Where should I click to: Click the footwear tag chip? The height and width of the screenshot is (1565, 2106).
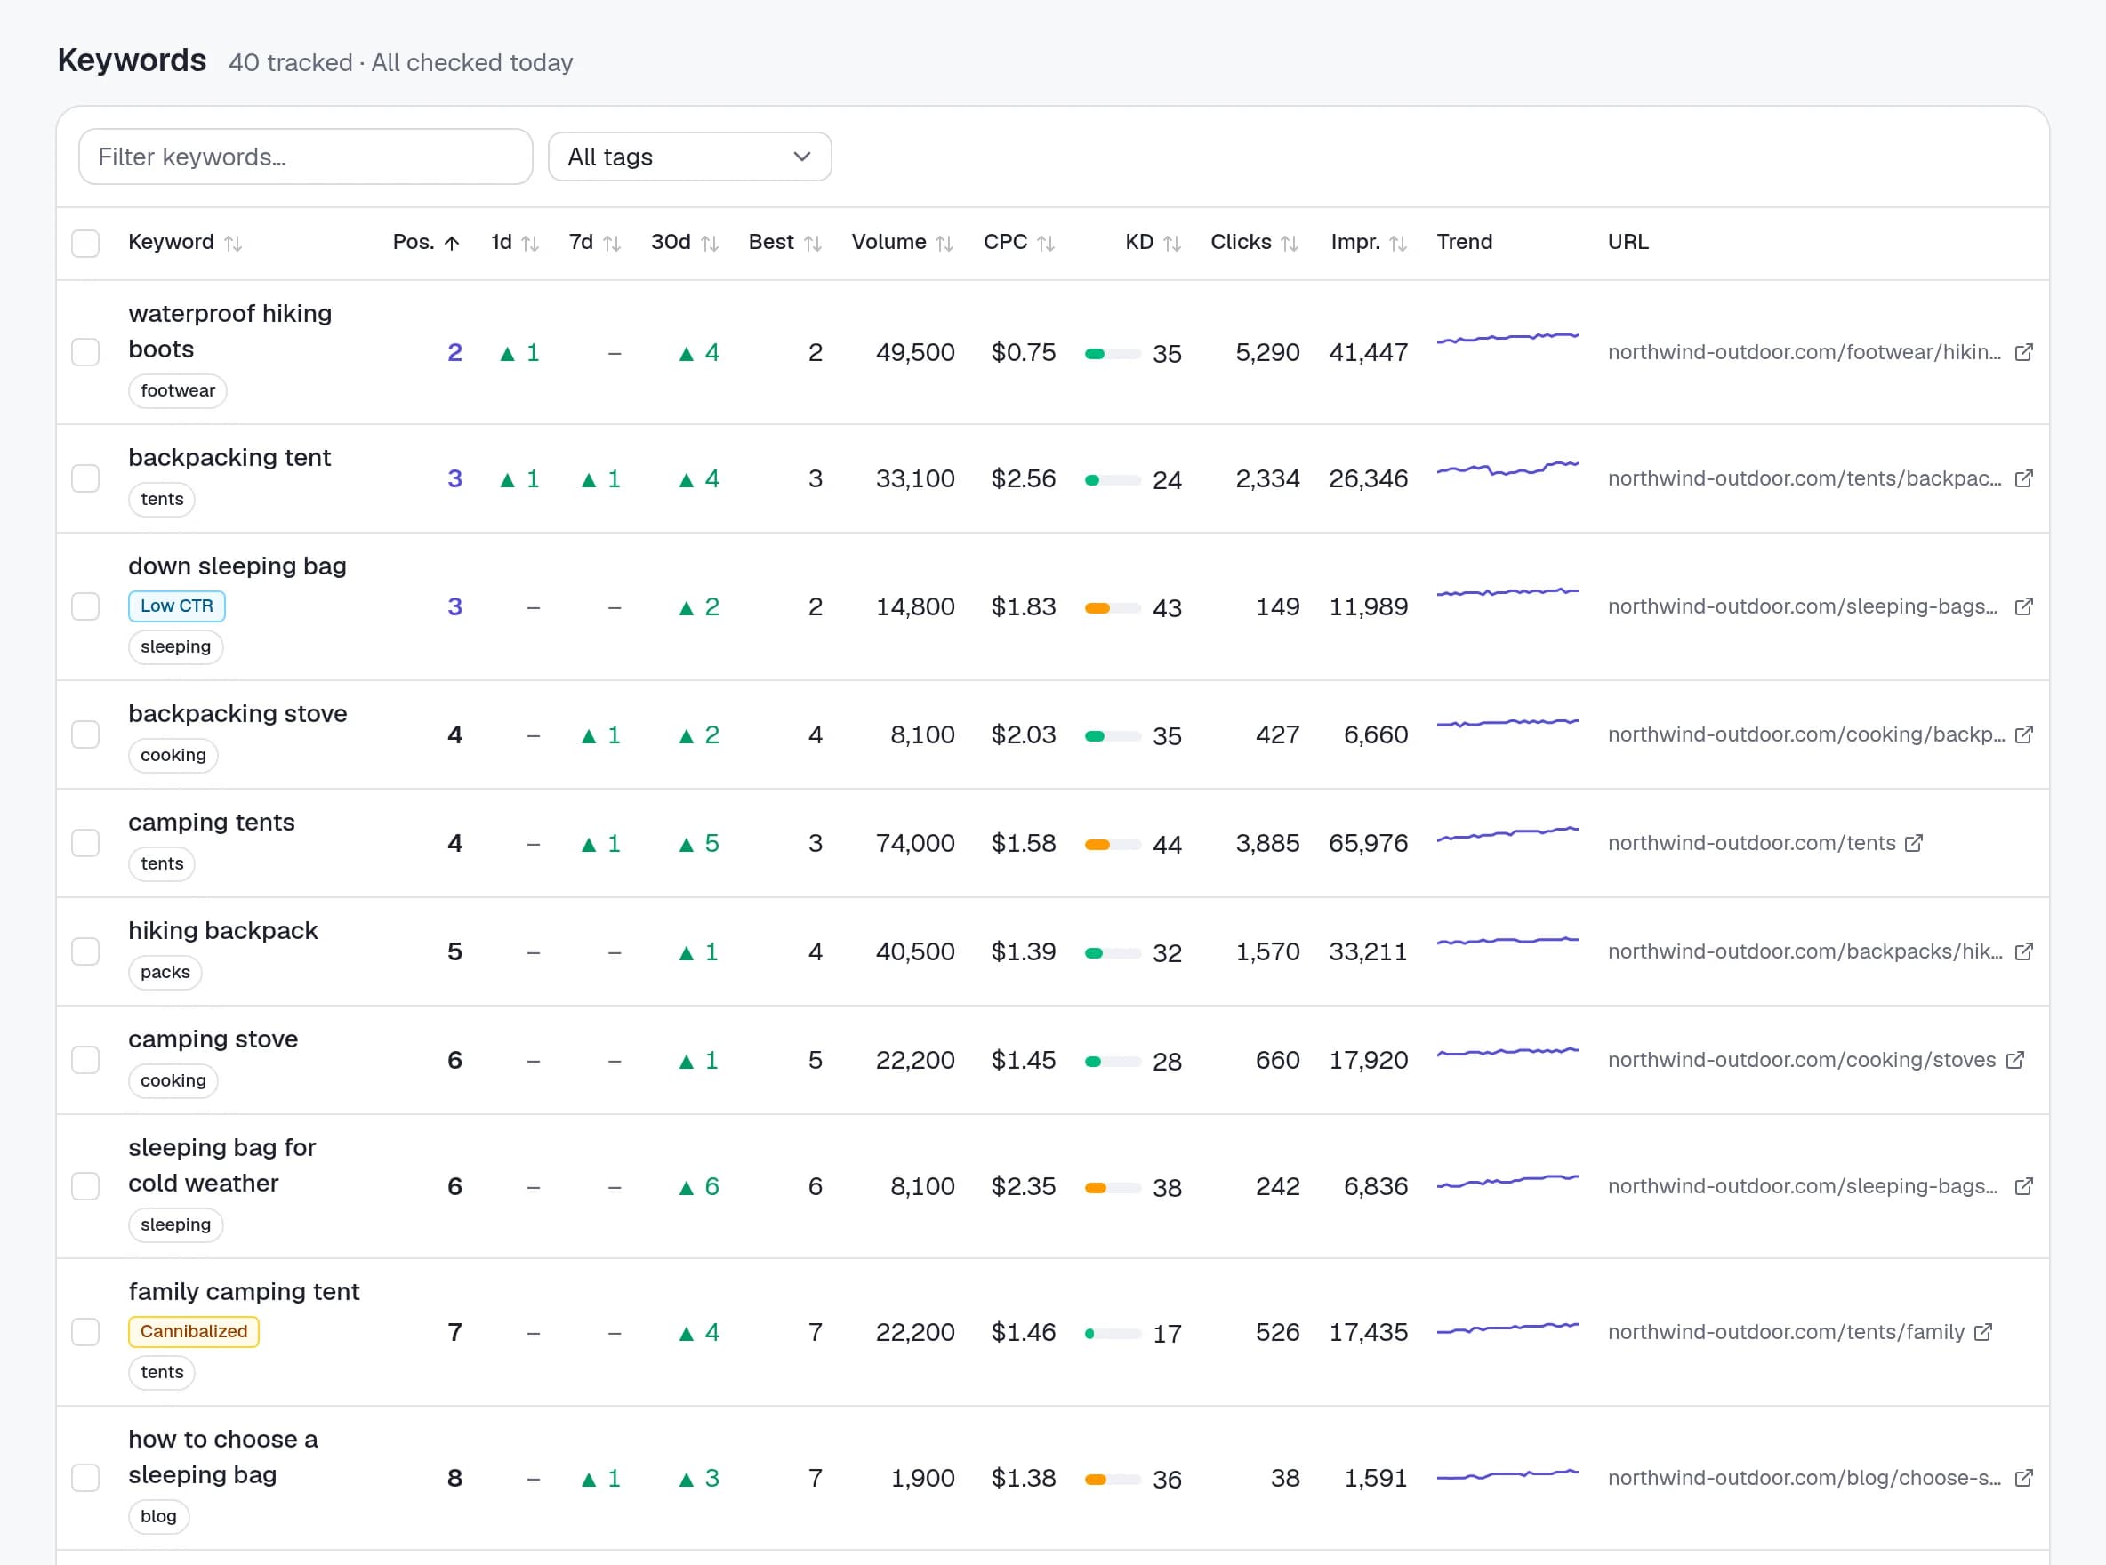[x=177, y=390]
